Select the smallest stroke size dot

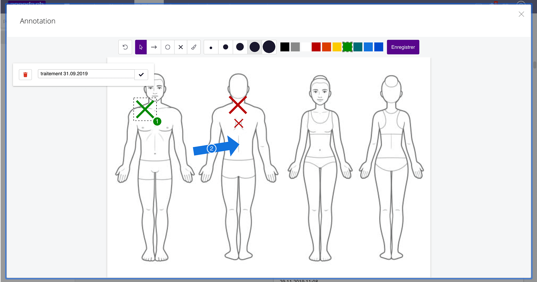point(211,48)
